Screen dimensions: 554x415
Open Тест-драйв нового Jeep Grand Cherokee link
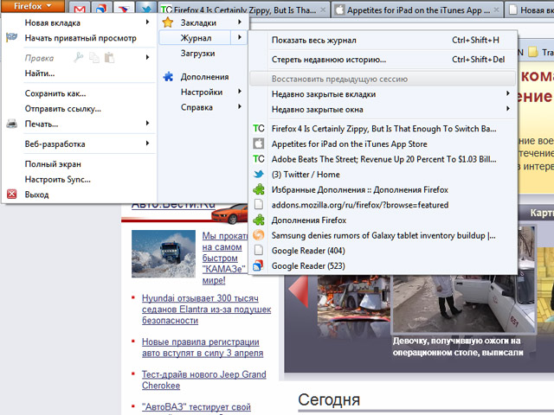click(204, 380)
